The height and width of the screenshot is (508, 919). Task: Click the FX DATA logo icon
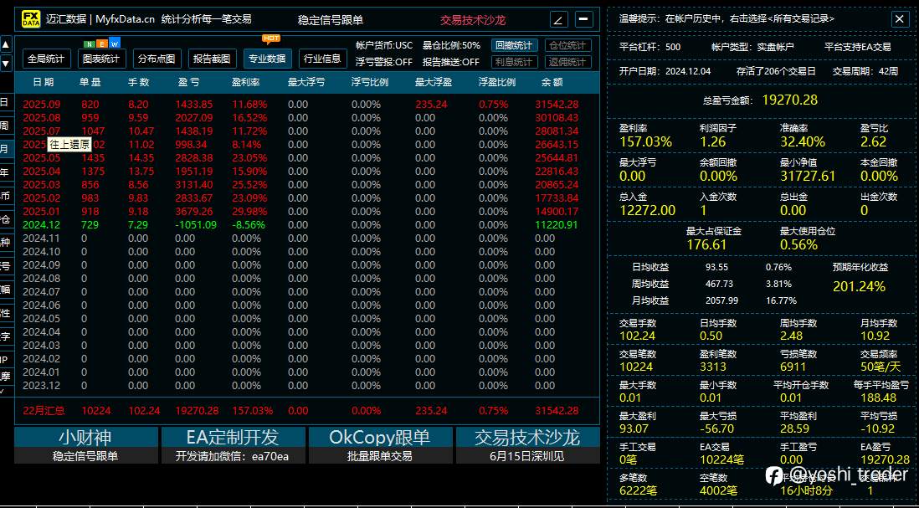(x=31, y=18)
